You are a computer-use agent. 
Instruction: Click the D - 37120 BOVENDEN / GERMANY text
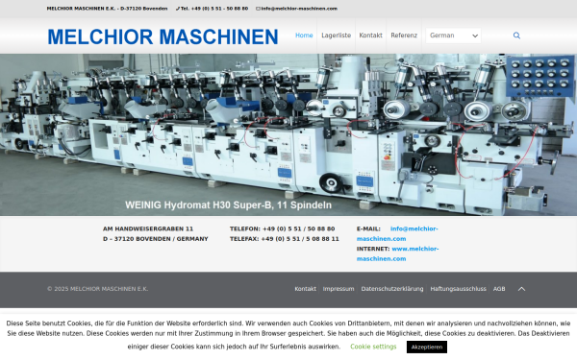pos(155,239)
